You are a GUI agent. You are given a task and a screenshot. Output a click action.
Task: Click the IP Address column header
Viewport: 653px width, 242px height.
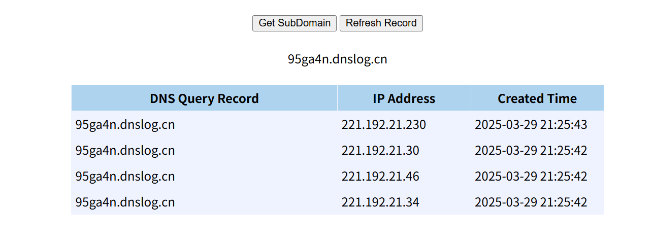[404, 98]
